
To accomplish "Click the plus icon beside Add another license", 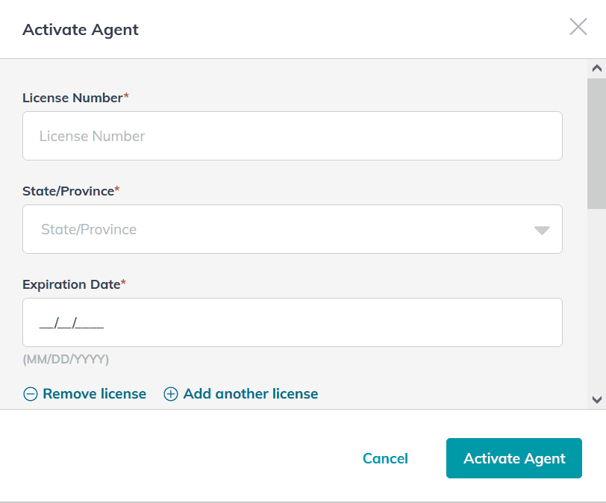I will pyautogui.click(x=170, y=393).
